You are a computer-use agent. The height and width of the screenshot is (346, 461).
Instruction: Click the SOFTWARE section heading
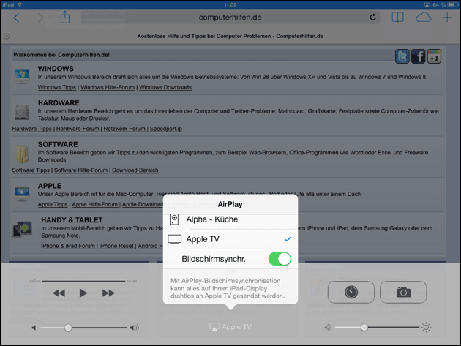(58, 144)
